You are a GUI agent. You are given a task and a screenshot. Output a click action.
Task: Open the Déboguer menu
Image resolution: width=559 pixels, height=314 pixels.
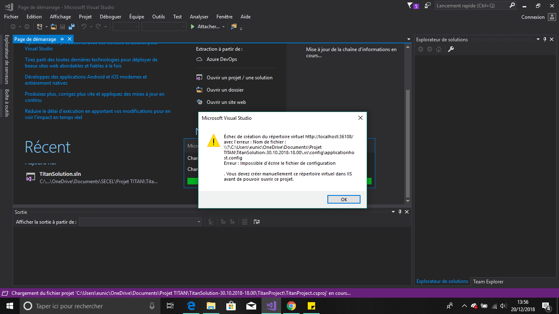point(110,17)
